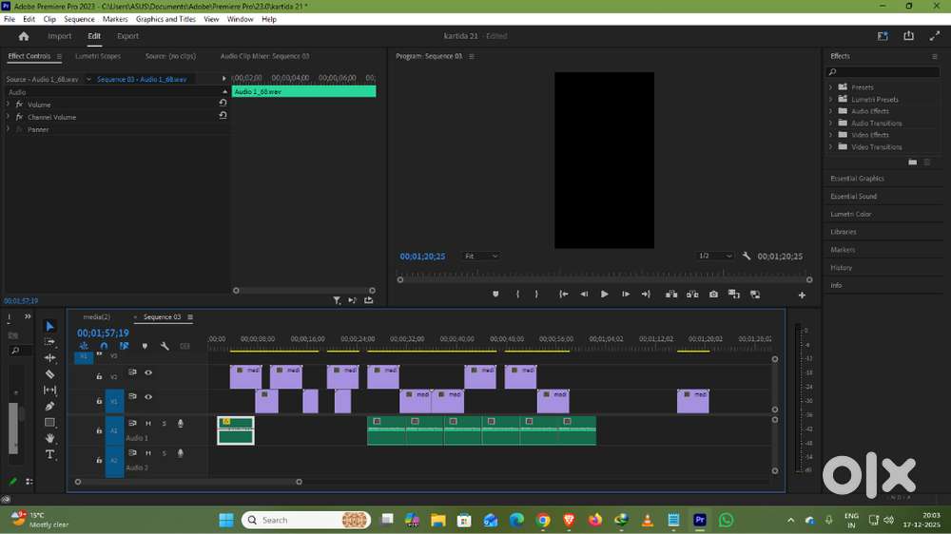Open the Sequence menu
Screen dimensions: 951x534
click(79, 19)
